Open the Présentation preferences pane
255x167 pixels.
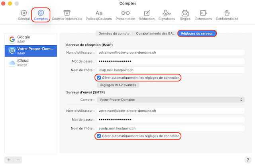click(126, 15)
